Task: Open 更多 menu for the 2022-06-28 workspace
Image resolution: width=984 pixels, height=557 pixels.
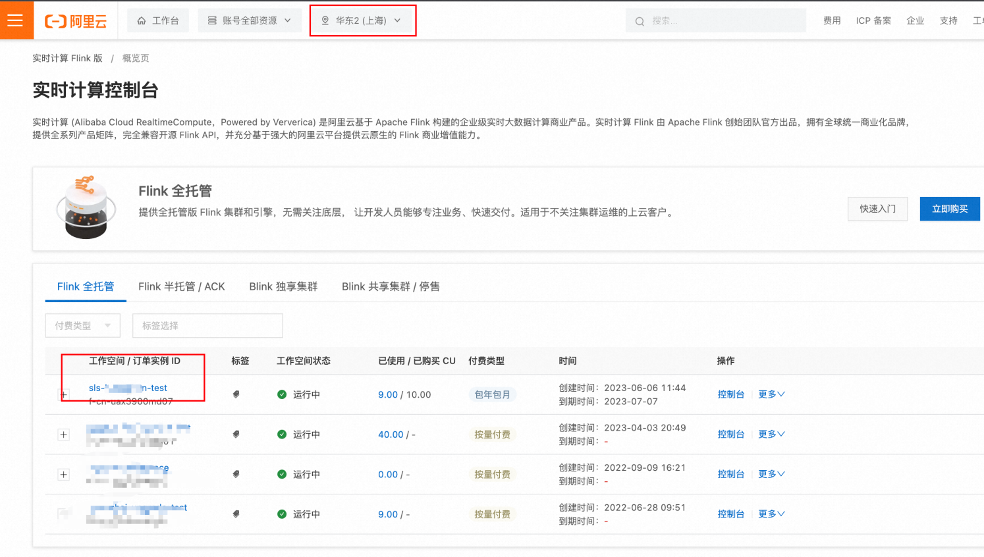Action: pos(771,514)
